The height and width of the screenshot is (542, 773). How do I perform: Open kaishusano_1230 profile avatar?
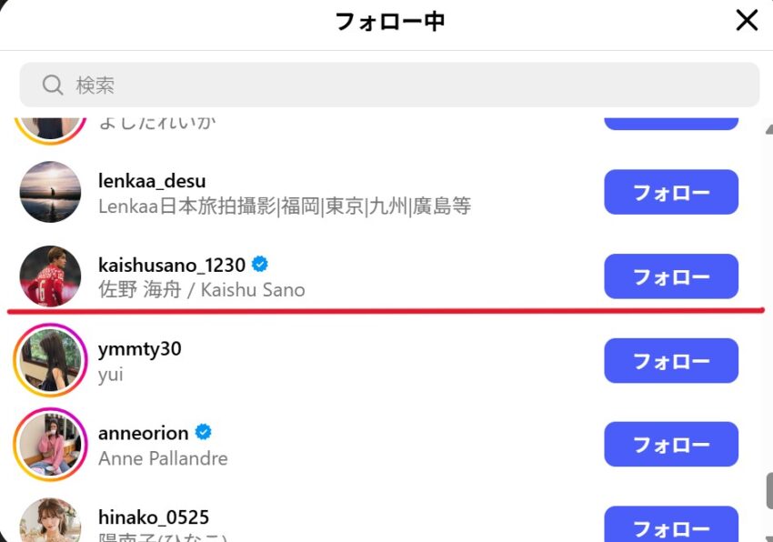[50, 276]
